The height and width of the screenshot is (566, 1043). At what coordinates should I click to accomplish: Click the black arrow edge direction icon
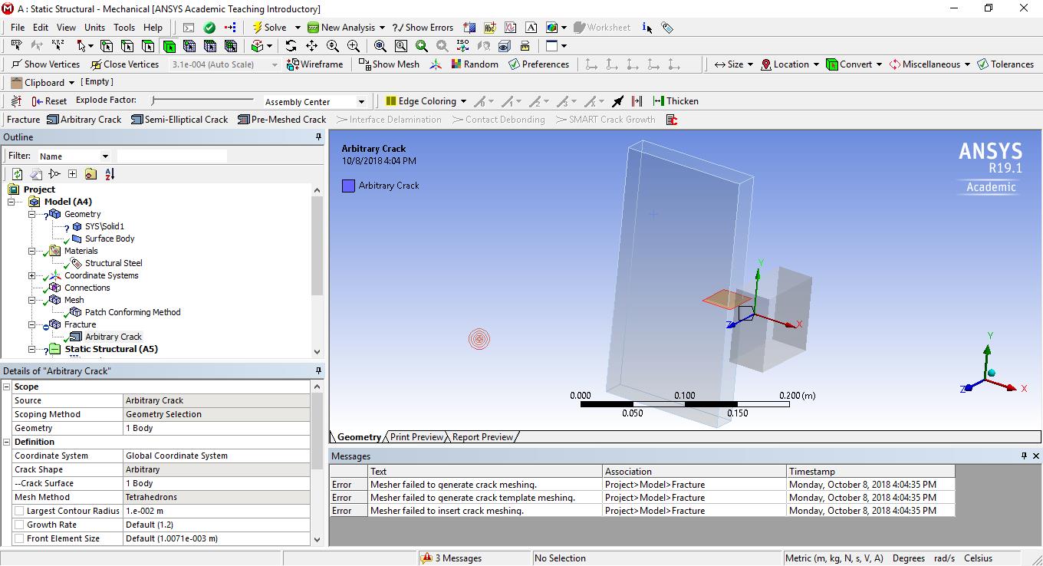(617, 101)
